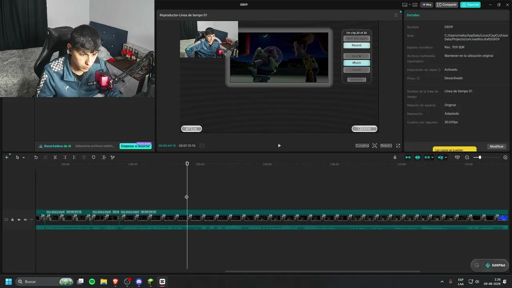Add a marker with the shield icon
Image resolution: width=512 pixels, height=288 pixels.
pyautogui.click(x=94, y=158)
